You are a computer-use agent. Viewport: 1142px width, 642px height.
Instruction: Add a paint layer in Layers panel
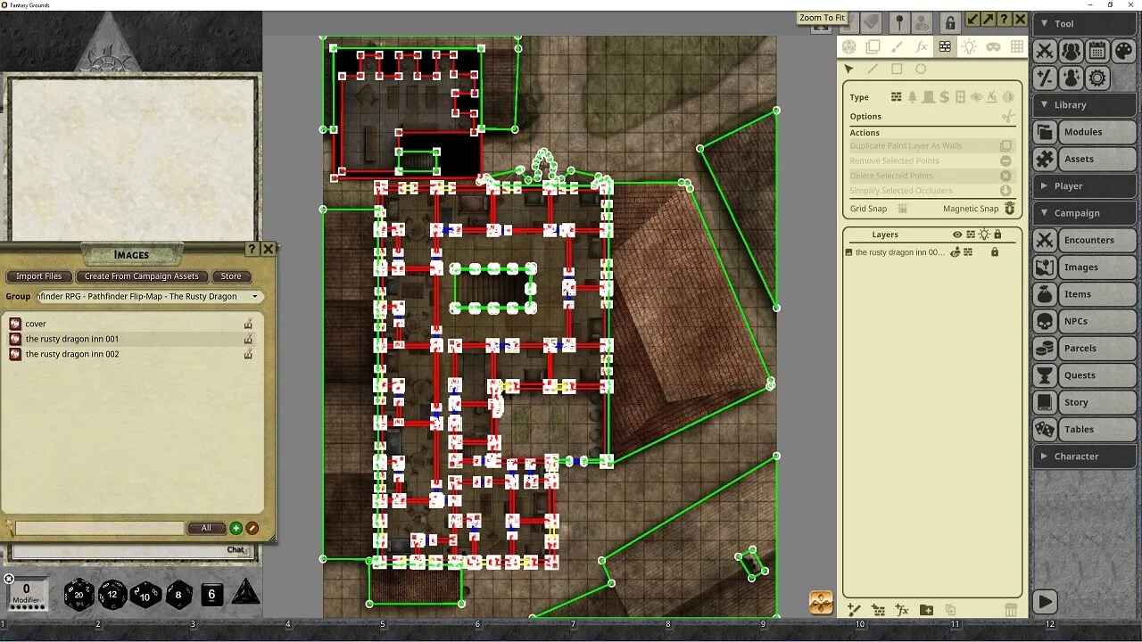tap(854, 610)
